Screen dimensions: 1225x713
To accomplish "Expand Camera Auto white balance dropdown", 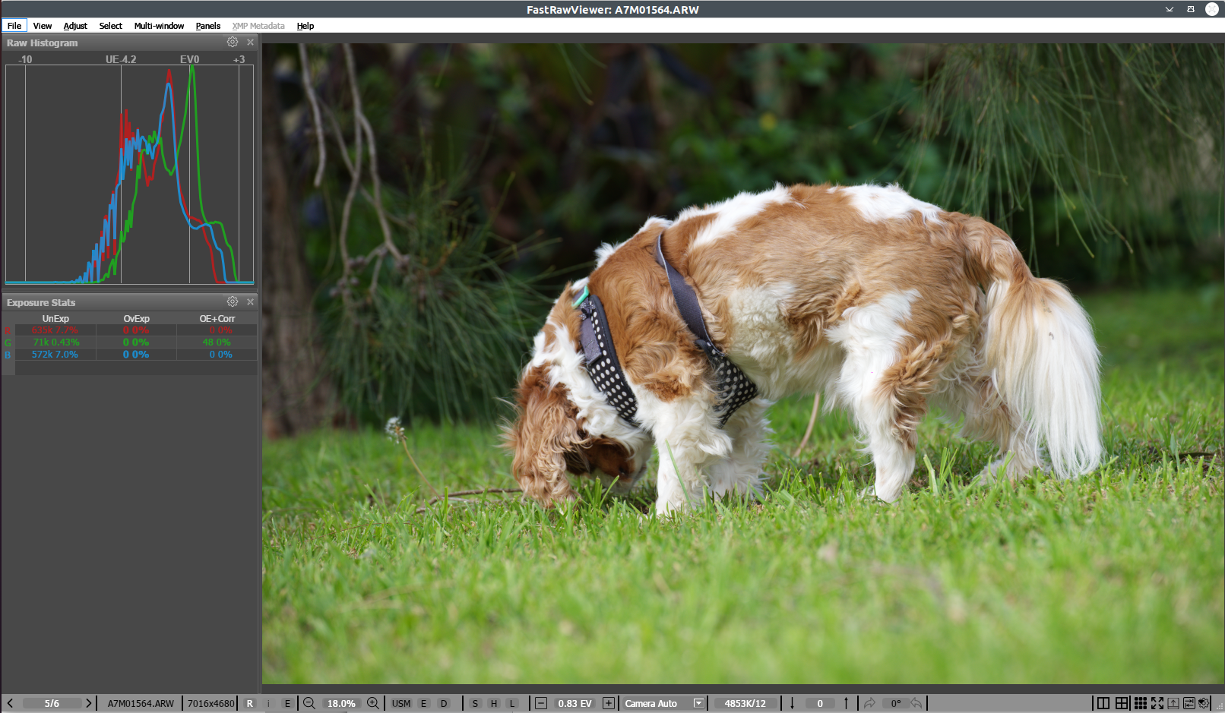I will (698, 703).
